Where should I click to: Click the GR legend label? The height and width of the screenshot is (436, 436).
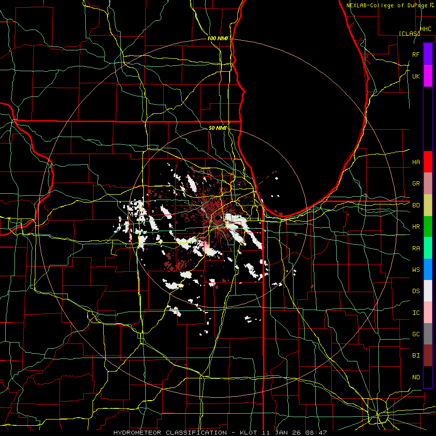point(416,184)
